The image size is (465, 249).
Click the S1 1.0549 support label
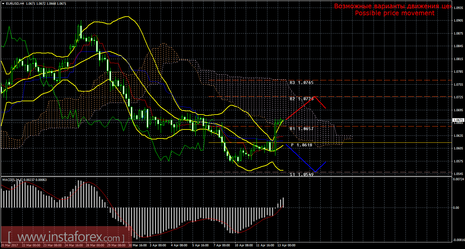pos(301,174)
